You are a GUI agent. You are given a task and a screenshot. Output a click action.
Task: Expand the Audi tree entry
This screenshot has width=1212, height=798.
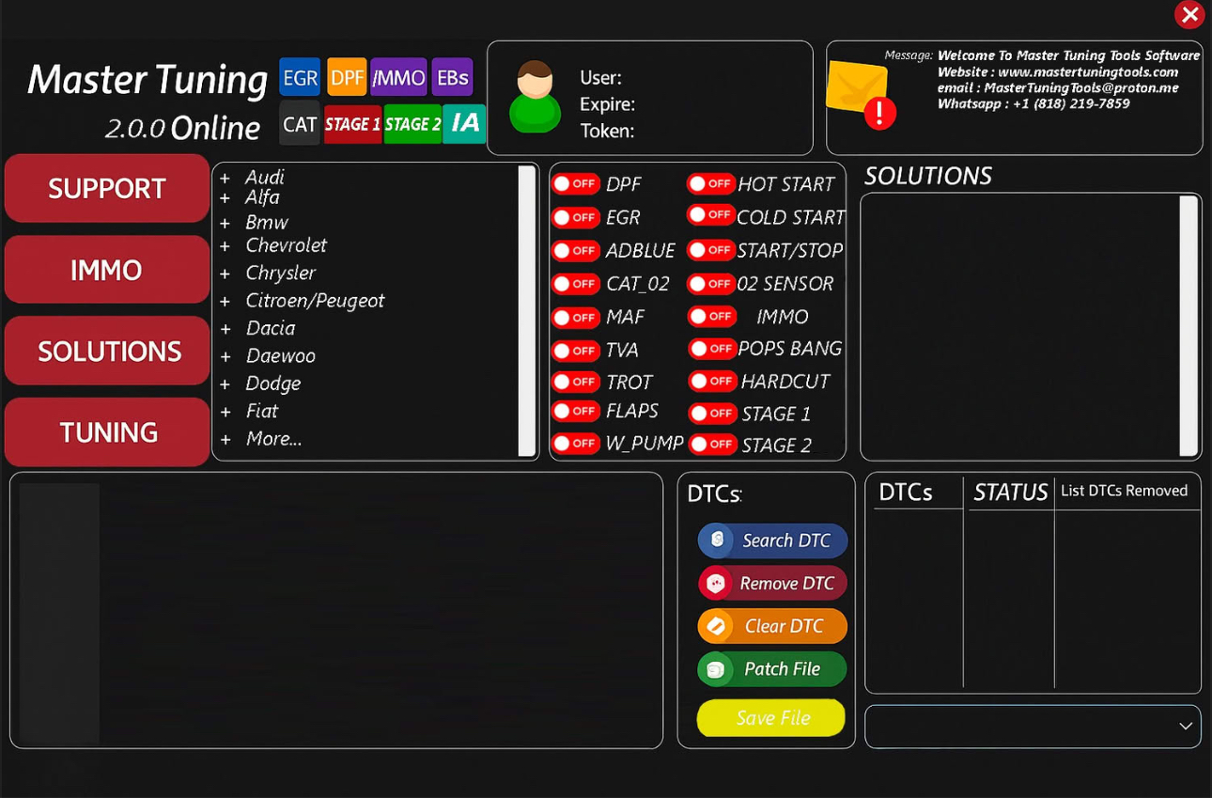pyautogui.click(x=225, y=178)
